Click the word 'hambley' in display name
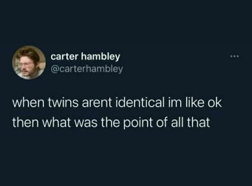The width and height of the screenshot is (252, 186). point(100,57)
